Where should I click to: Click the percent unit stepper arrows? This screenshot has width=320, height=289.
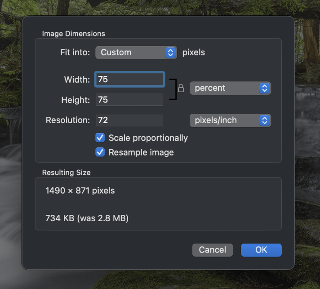265,88
